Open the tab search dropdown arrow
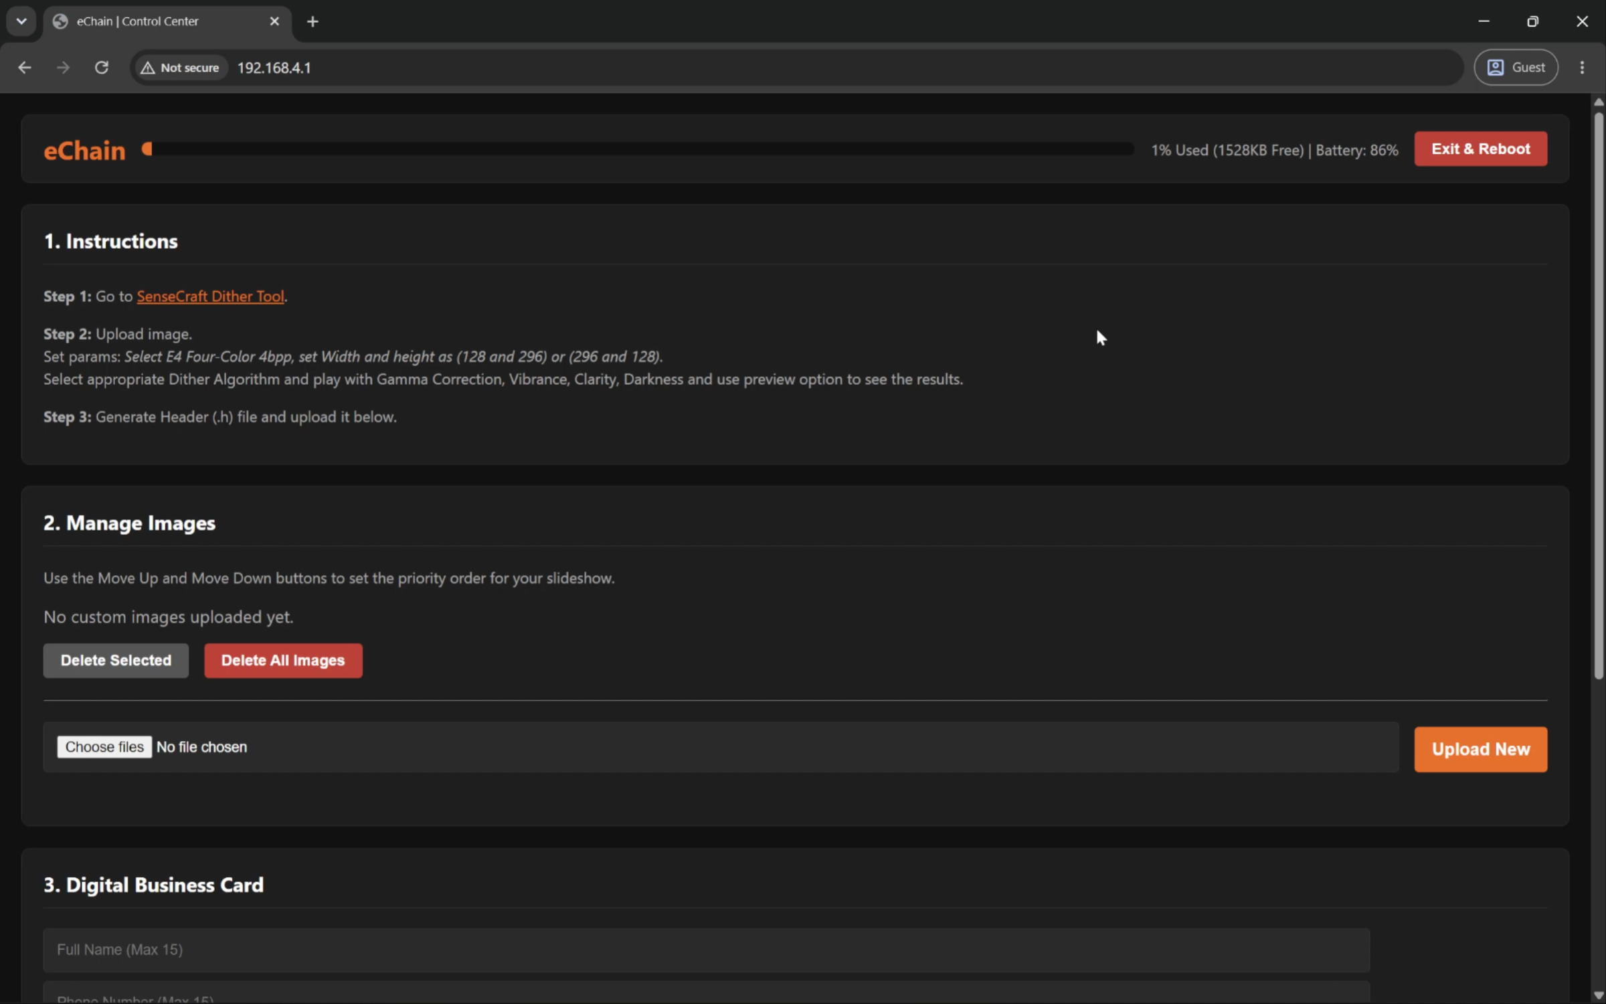This screenshot has height=1004, width=1606. tap(21, 21)
